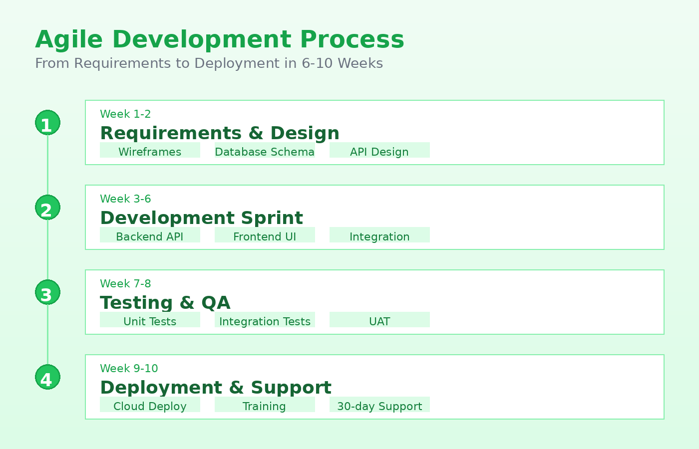Click the Wireframes tag
The width and height of the screenshot is (699, 449).
pyautogui.click(x=150, y=151)
